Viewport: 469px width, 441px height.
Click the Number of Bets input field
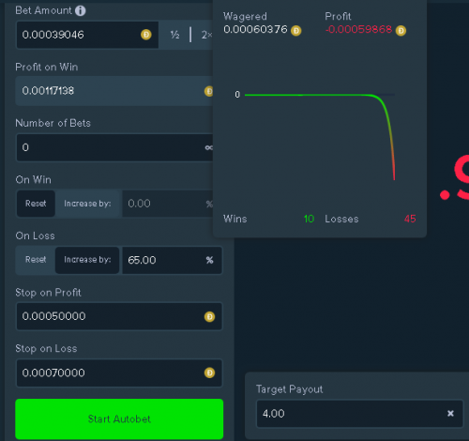114,147
